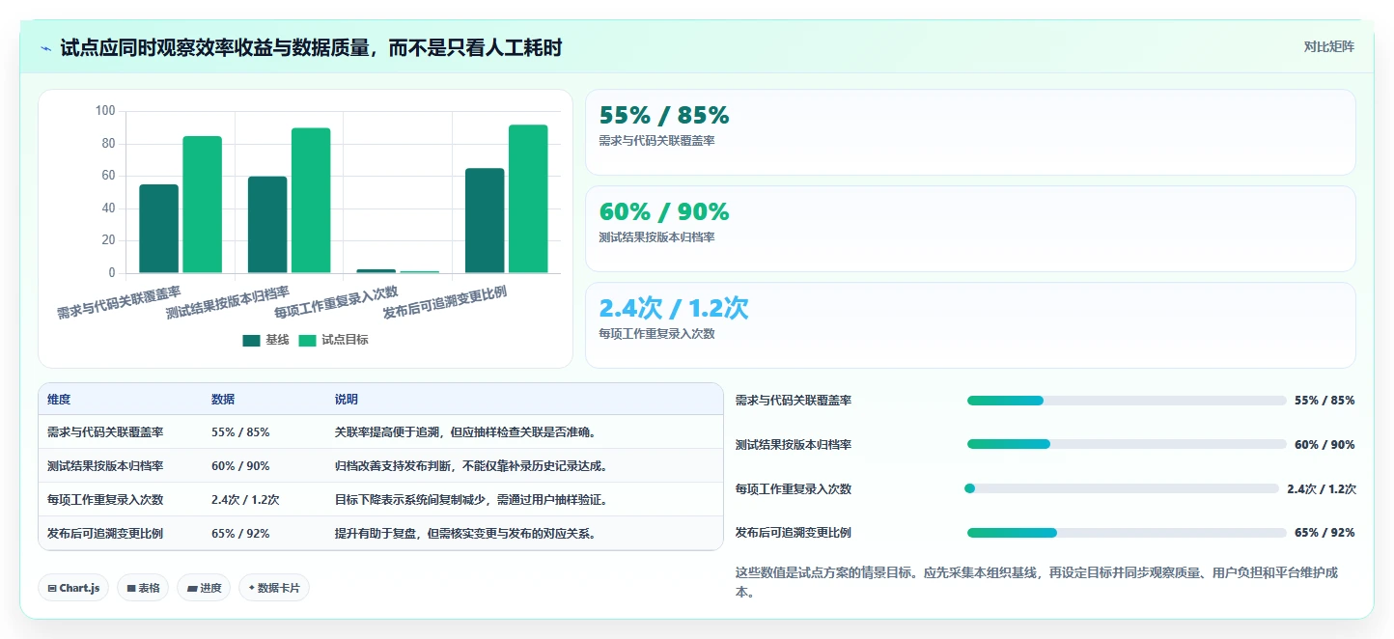This screenshot has height=639, width=1394.
Task: Click the dark 基线 legend color box
Action: click(251, 340)
